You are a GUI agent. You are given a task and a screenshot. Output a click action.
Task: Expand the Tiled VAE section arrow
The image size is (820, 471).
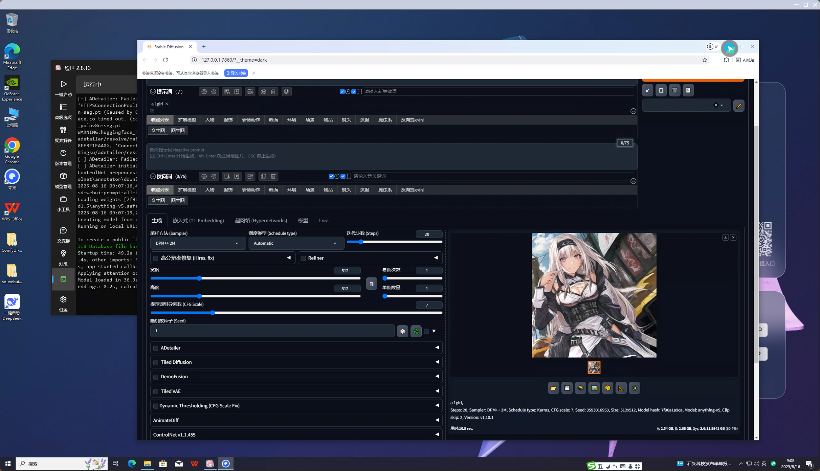coord(437,391)
